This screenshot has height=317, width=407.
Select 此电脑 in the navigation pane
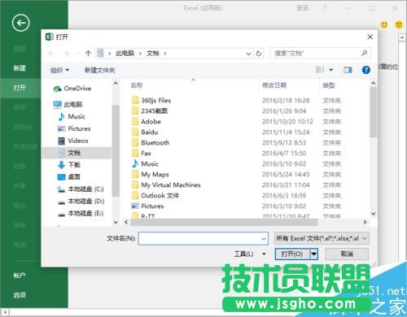point(68,104)
